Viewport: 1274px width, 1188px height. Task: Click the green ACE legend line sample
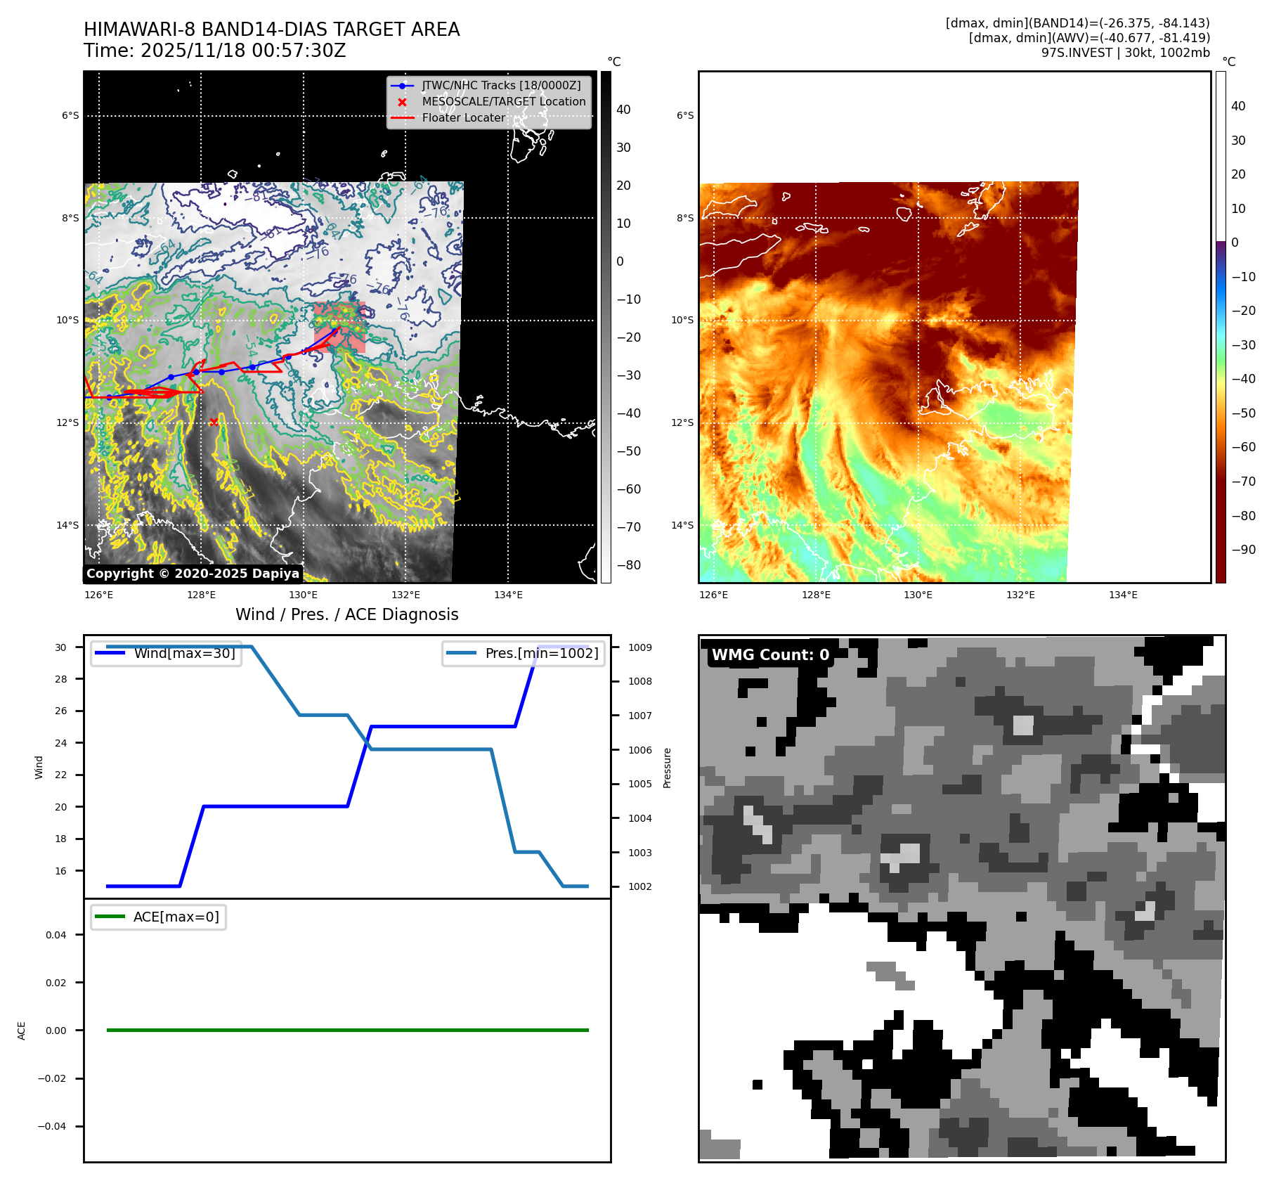point(110,917)
